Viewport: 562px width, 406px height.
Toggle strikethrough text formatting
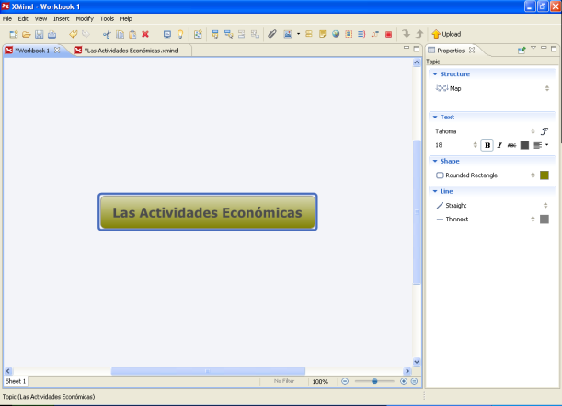click(x=511, y=145)
